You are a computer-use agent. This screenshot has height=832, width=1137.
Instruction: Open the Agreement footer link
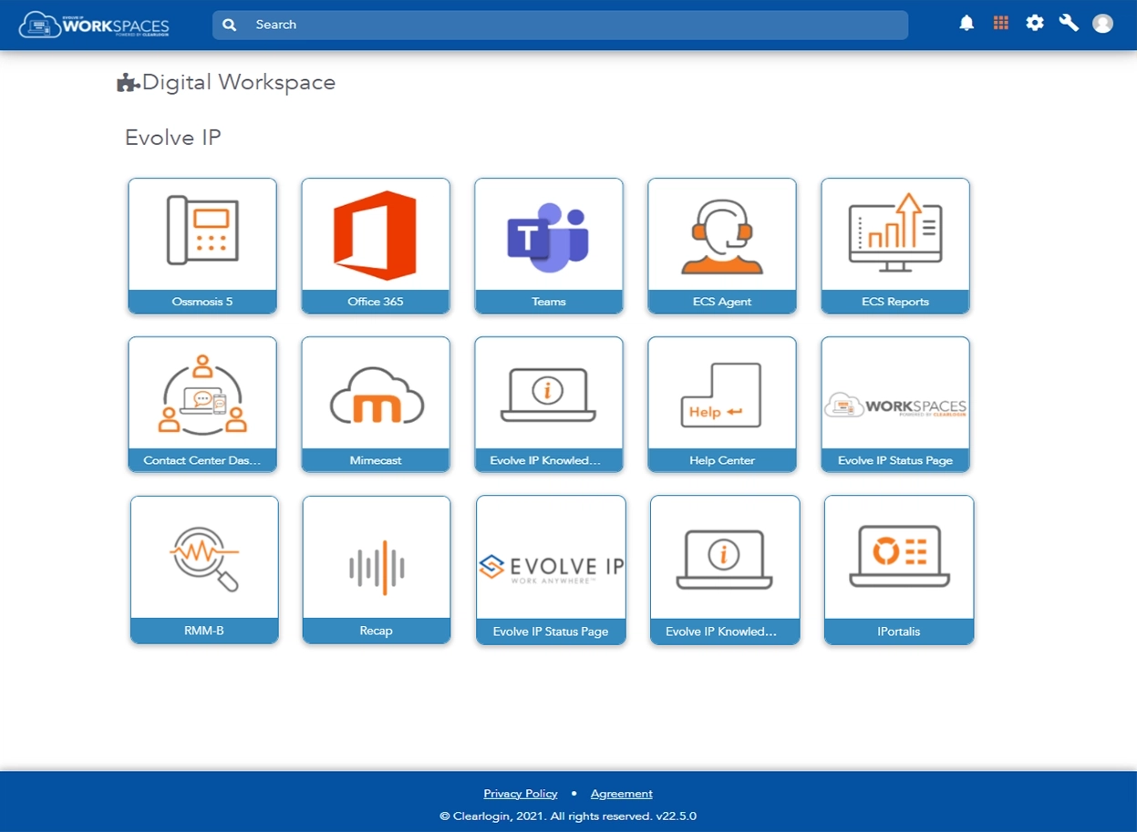pyautogui.click(x=622, y=794)
